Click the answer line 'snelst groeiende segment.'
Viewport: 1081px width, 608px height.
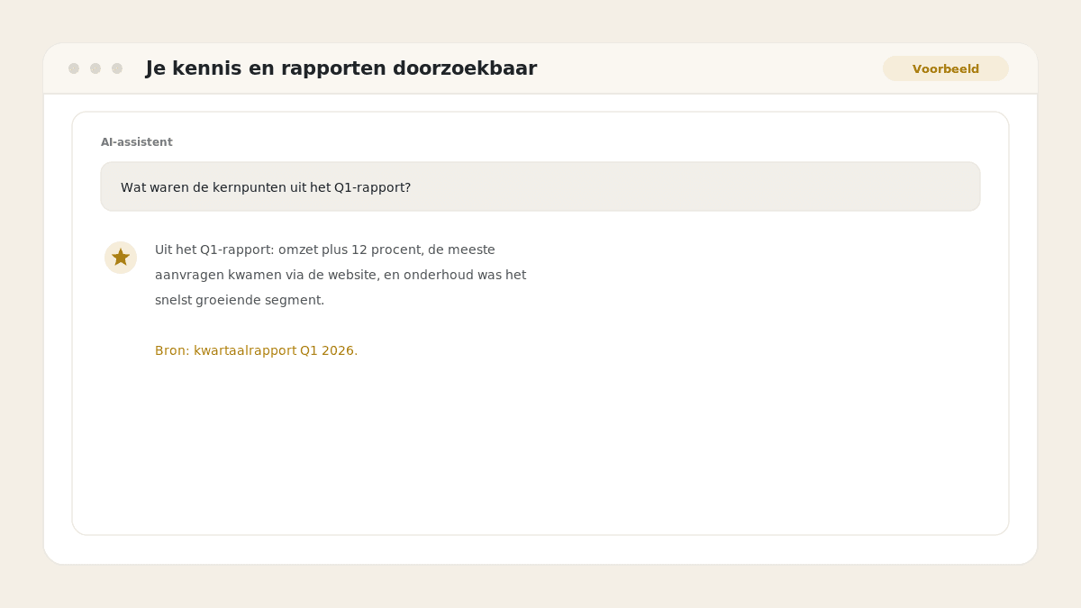click(240, 300)
